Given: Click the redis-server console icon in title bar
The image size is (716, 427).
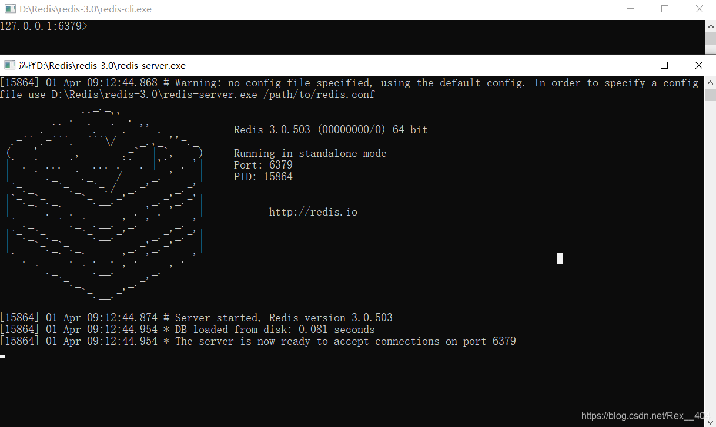Looking at the screenshot, I should (9, 65).
